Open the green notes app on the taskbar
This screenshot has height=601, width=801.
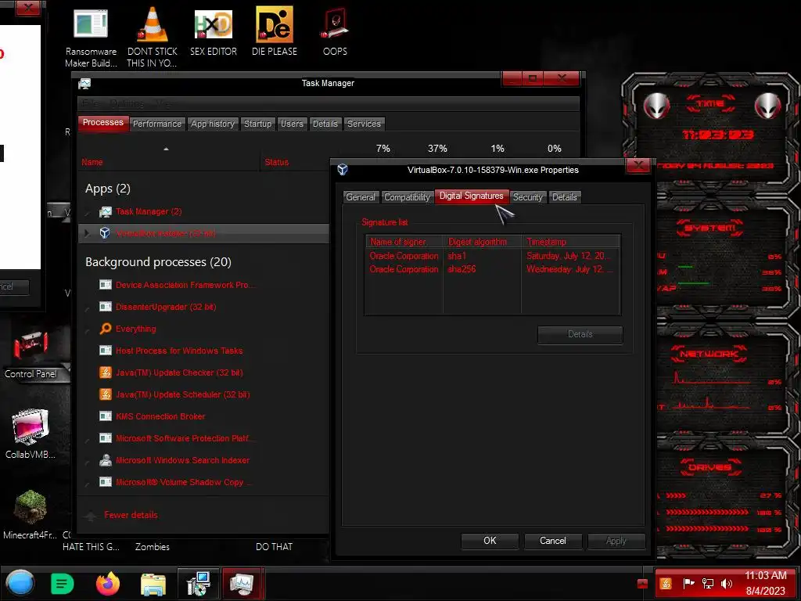(63, 584)
